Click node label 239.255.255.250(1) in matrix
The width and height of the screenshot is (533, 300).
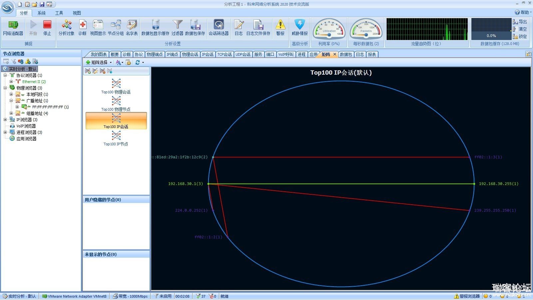(x=495, y=210)
